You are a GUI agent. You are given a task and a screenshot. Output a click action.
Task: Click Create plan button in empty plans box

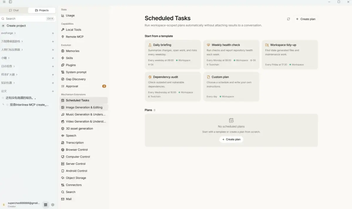point(231,139)
